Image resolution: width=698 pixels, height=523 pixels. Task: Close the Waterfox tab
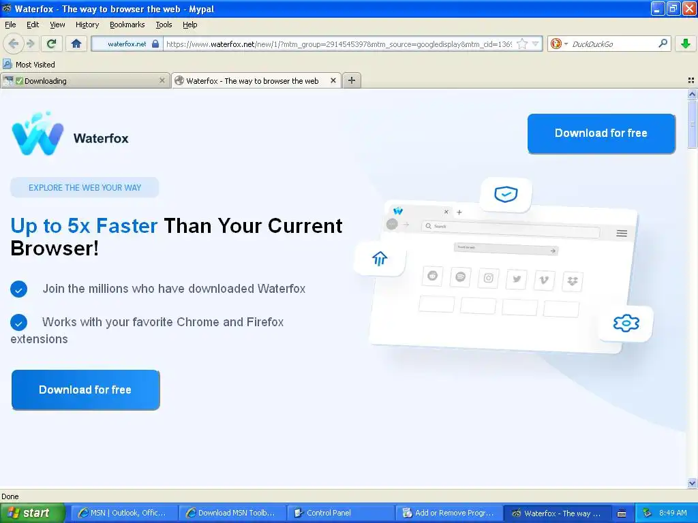tap(333, 80)
